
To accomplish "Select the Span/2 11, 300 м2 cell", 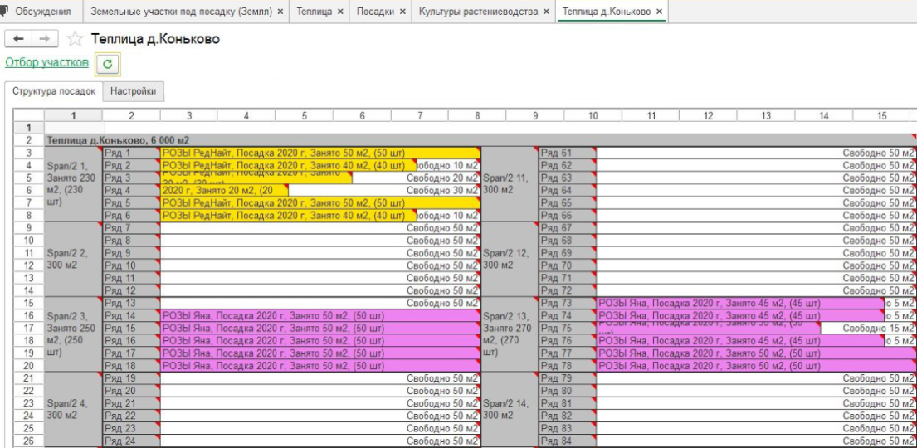I will point(510,184).
